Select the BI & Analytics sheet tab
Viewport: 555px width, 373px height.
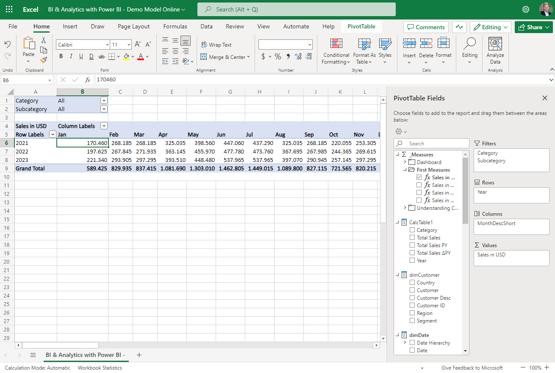[x=85, y=355]
